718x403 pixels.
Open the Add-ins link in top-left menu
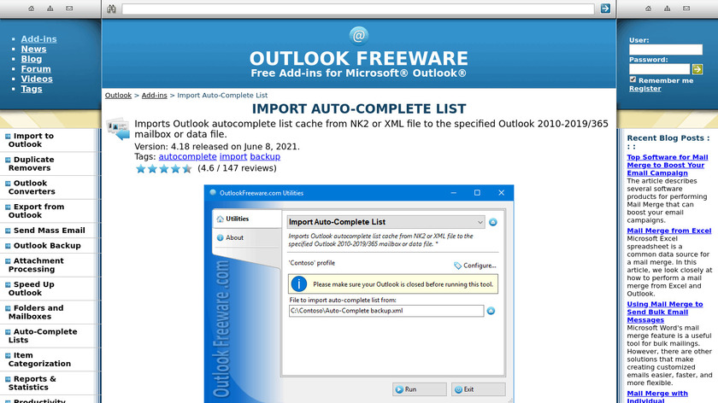tap(39, 39)
